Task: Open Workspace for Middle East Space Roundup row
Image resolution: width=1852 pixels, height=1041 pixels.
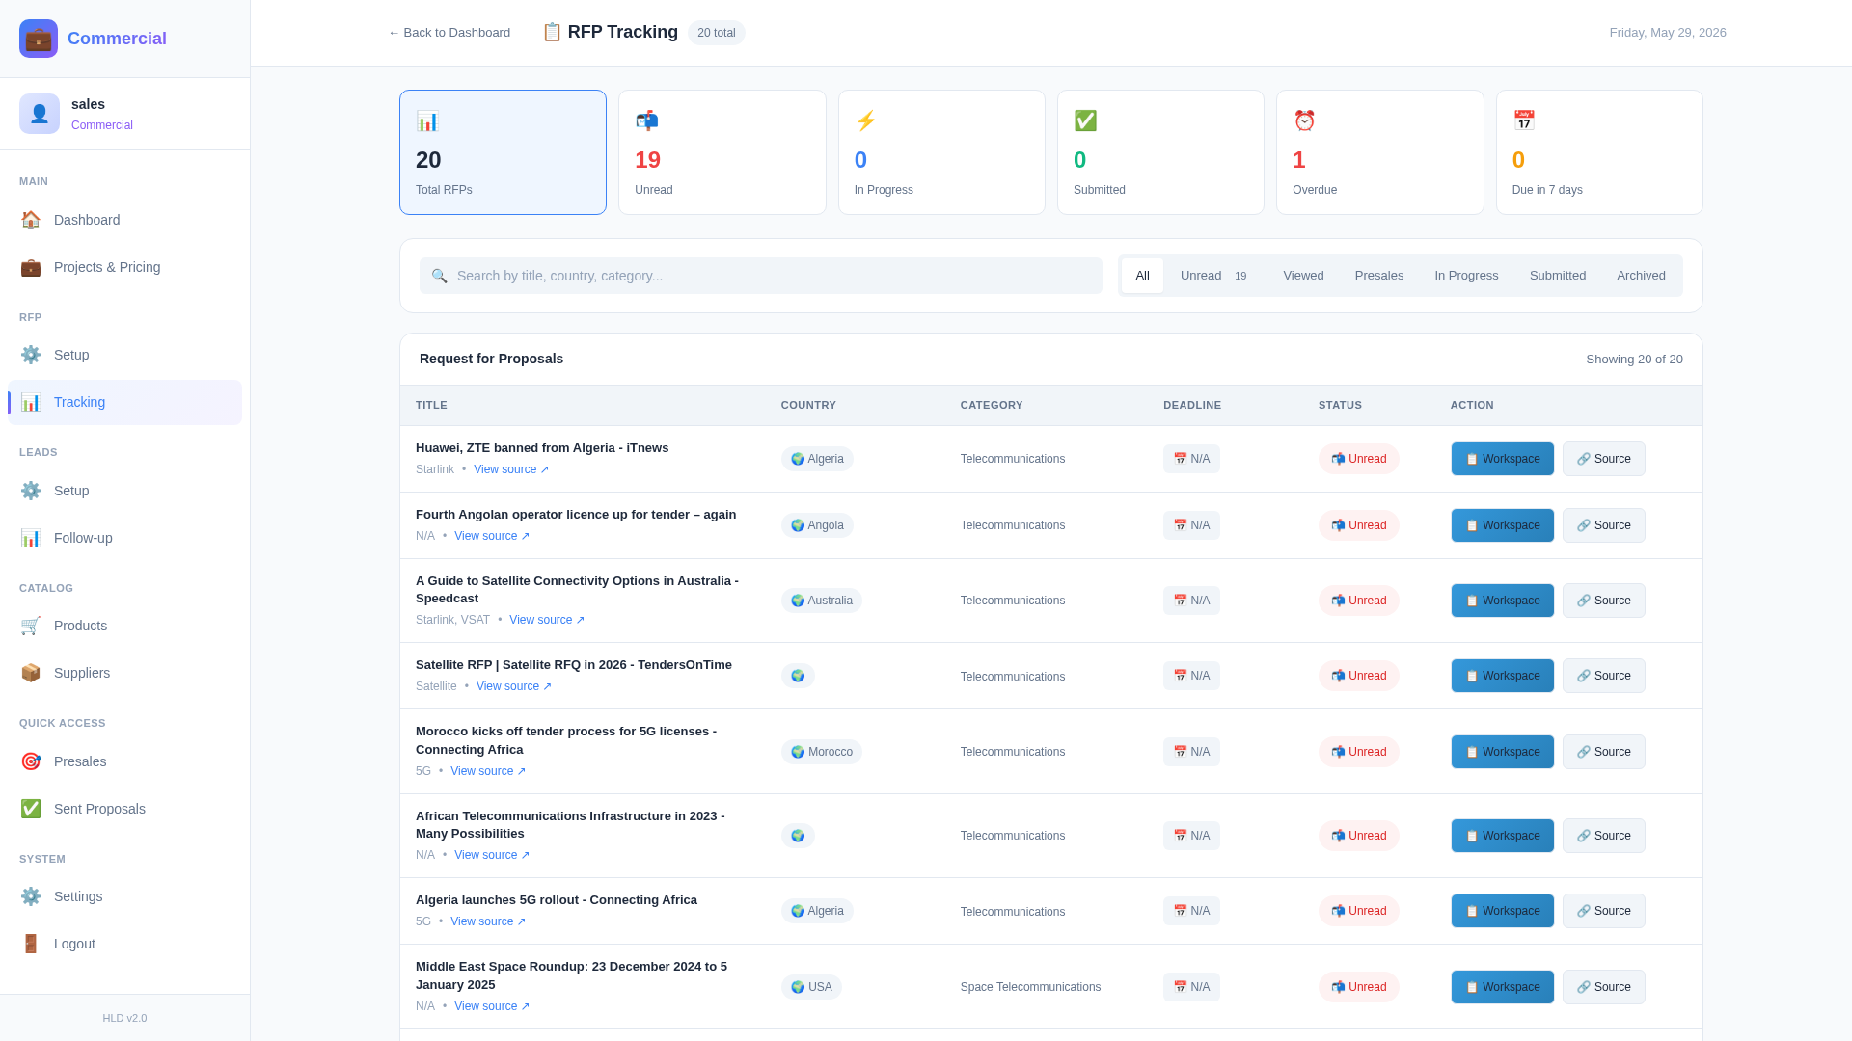Action: coord(1502,987)
